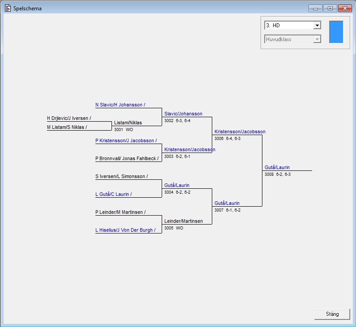
Task: Select H Drjlevic/J Iversen player entry
Action: [69, 119]
